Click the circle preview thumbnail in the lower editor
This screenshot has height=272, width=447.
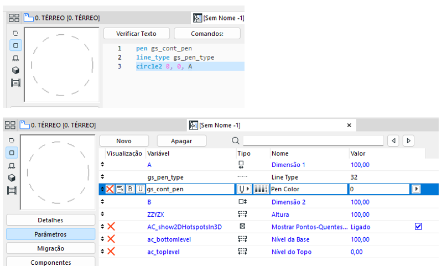click(x=58, y=172)
